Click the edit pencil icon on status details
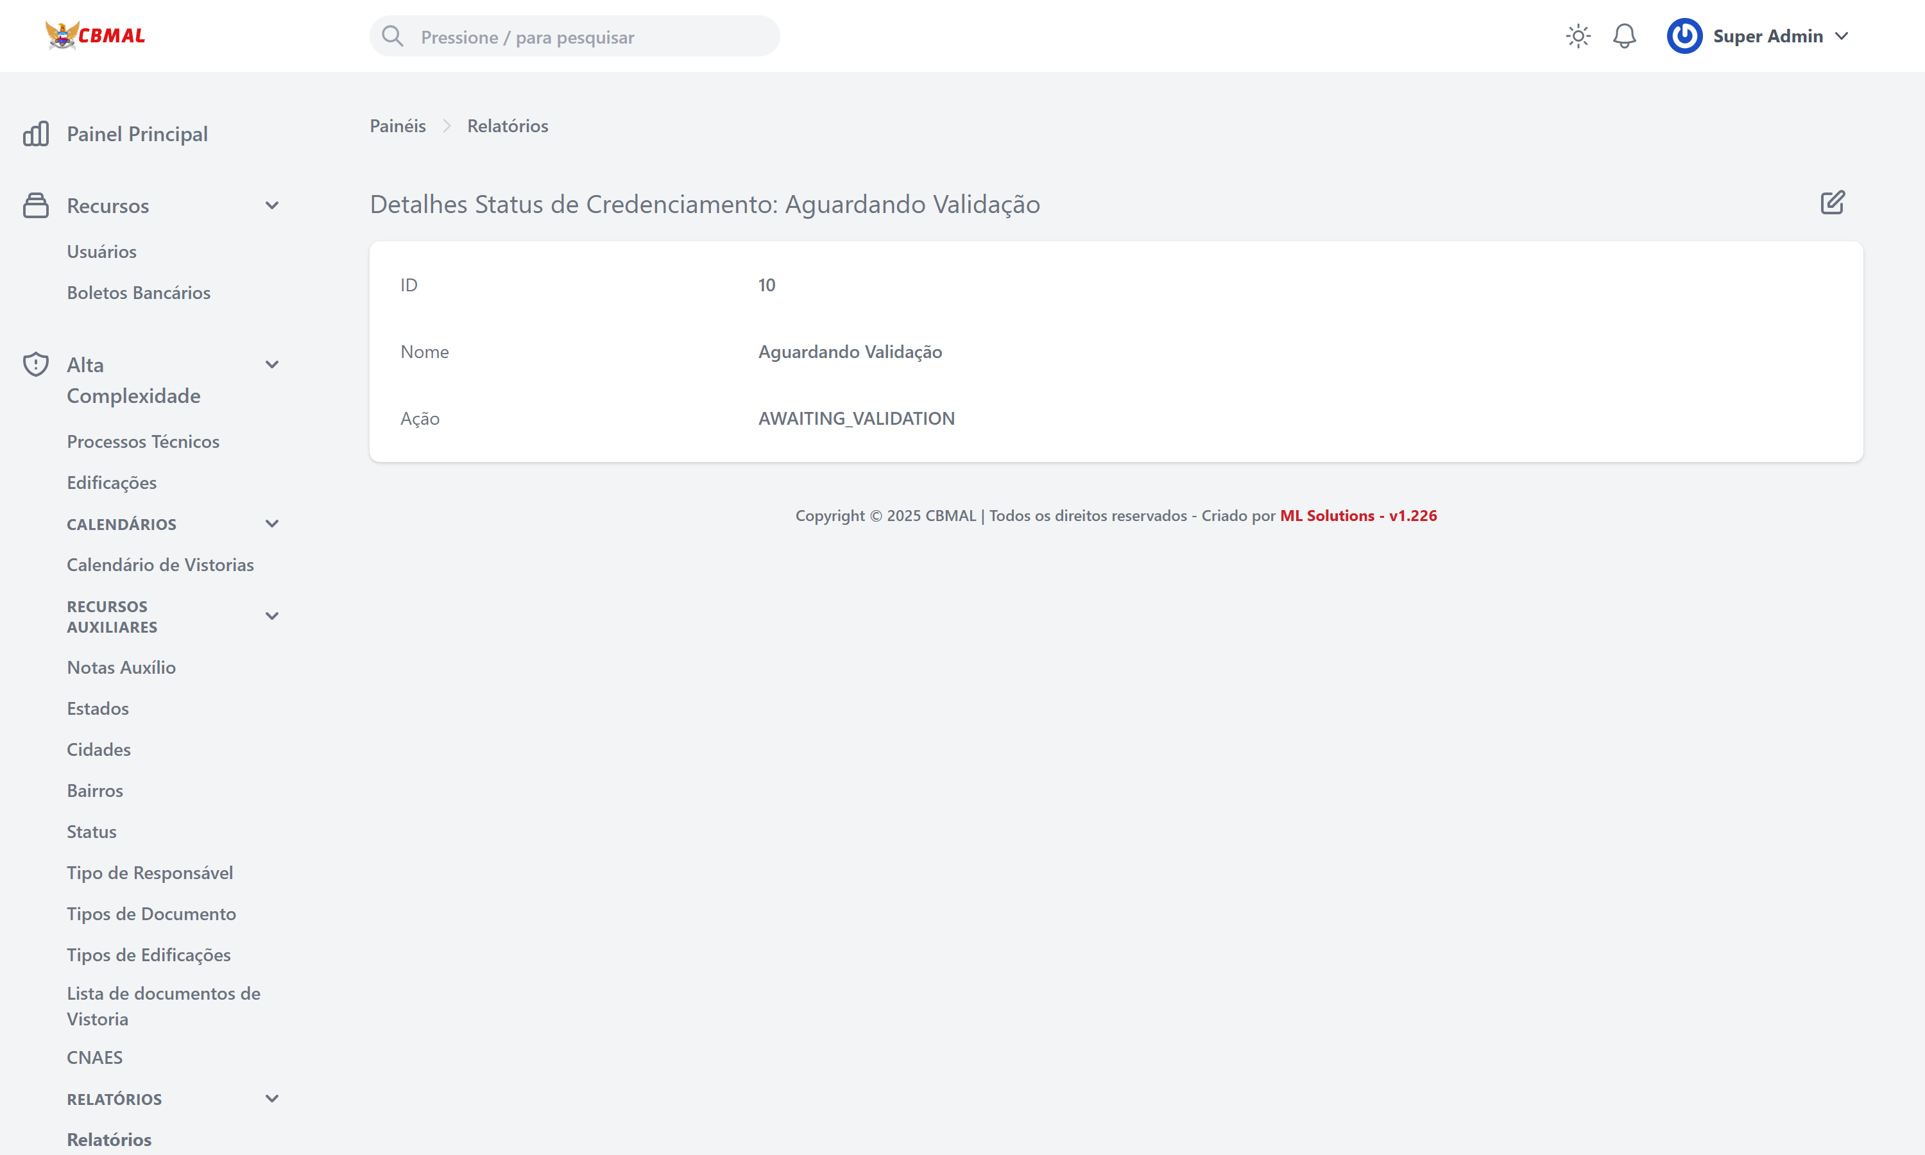This screenshot has height=1155, width=1925. [1833, 202]
